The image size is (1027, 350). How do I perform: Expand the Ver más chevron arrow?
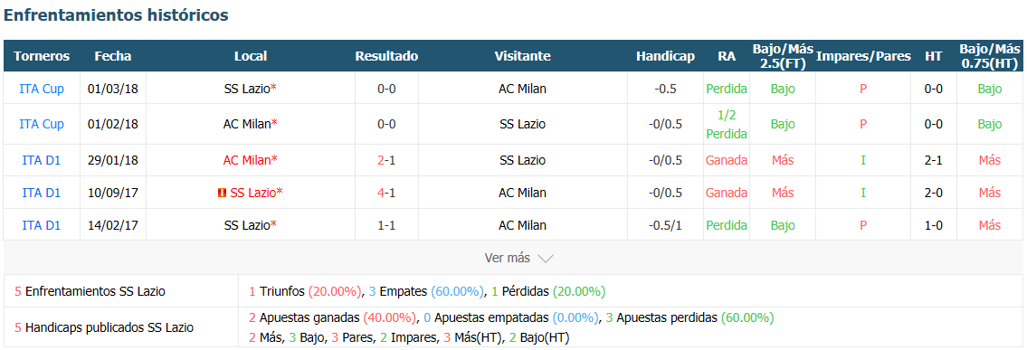point(545,259)
